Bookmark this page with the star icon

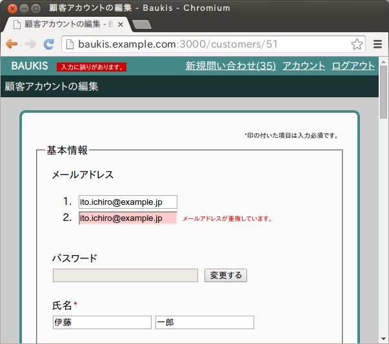(x=357, y=44)
